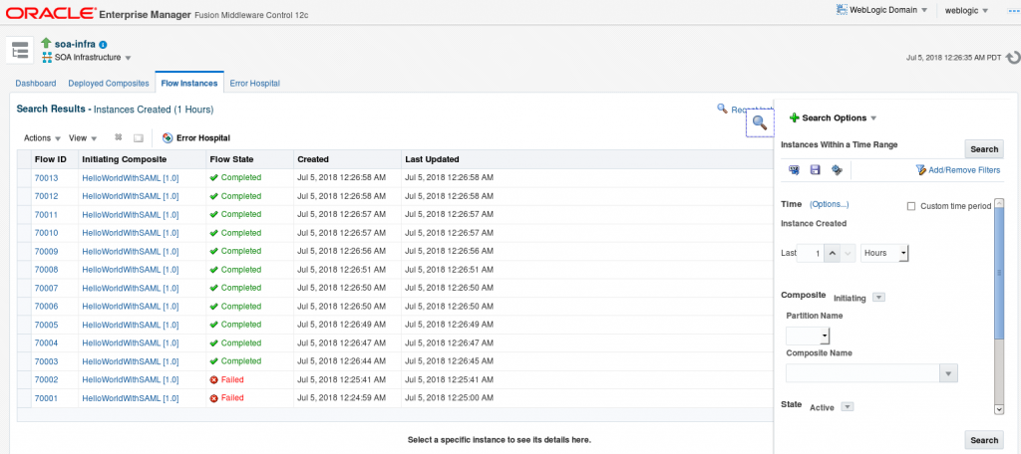
Task: Open flow ID 70002 link
Action: [x=46, y=380]
